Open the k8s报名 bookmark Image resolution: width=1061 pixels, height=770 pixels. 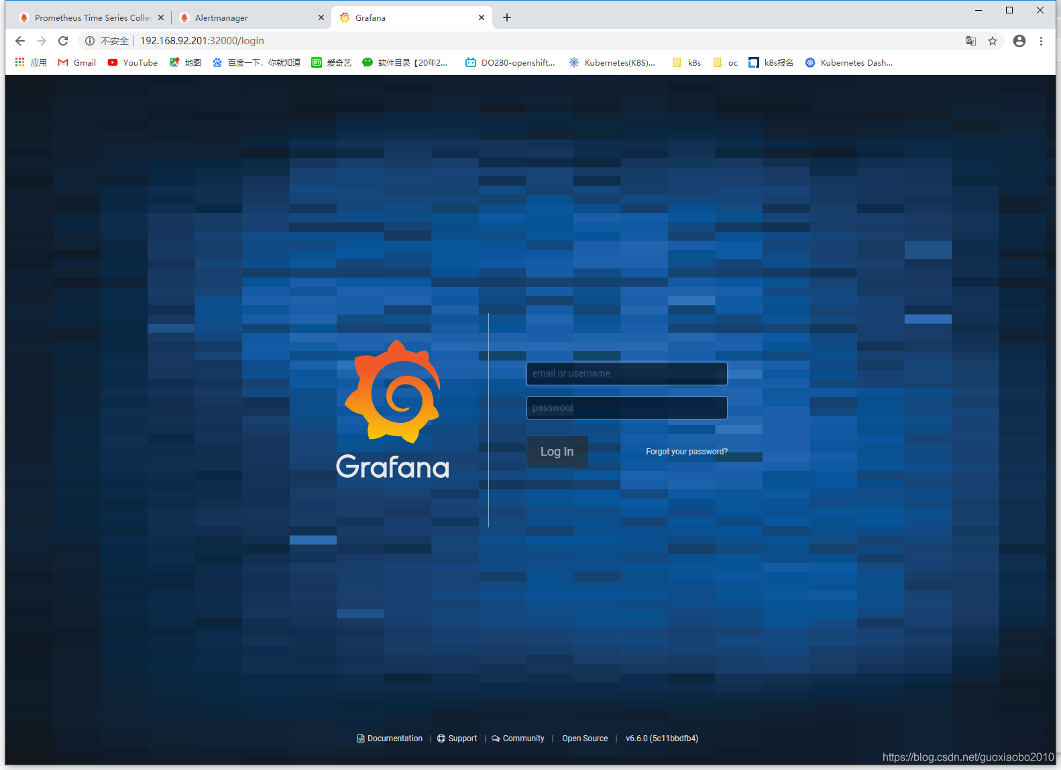point(771,62)
